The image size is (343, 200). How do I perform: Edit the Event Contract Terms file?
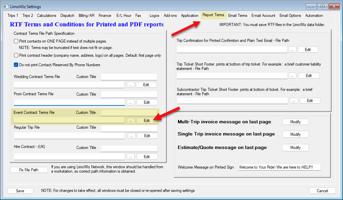tap(147, 121)
